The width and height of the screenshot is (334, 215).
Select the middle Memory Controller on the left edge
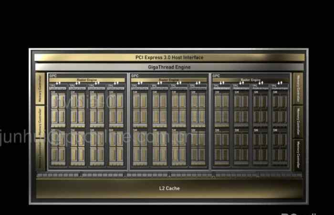(40, 122)
